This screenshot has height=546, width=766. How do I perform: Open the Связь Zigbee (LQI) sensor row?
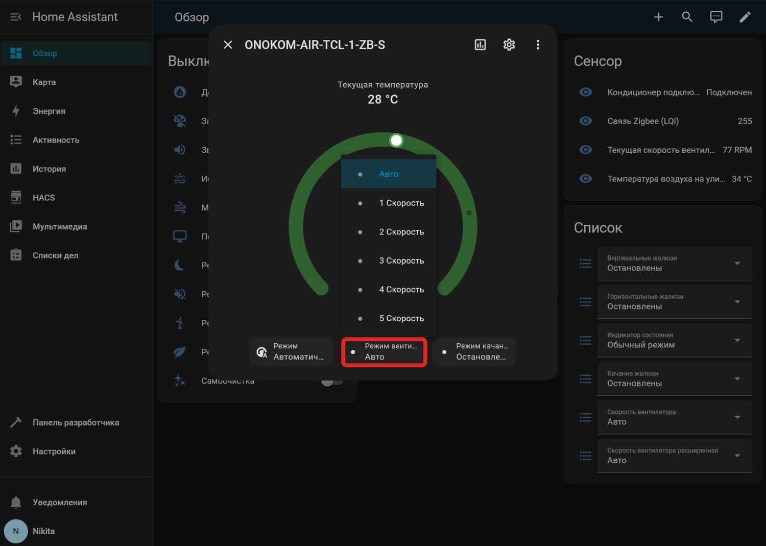click(663, 121)
